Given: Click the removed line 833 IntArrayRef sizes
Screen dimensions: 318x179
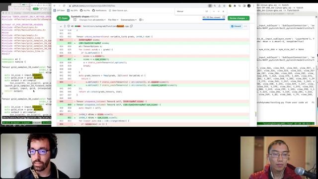Looking at the screenshot, I should coord(153,40).
